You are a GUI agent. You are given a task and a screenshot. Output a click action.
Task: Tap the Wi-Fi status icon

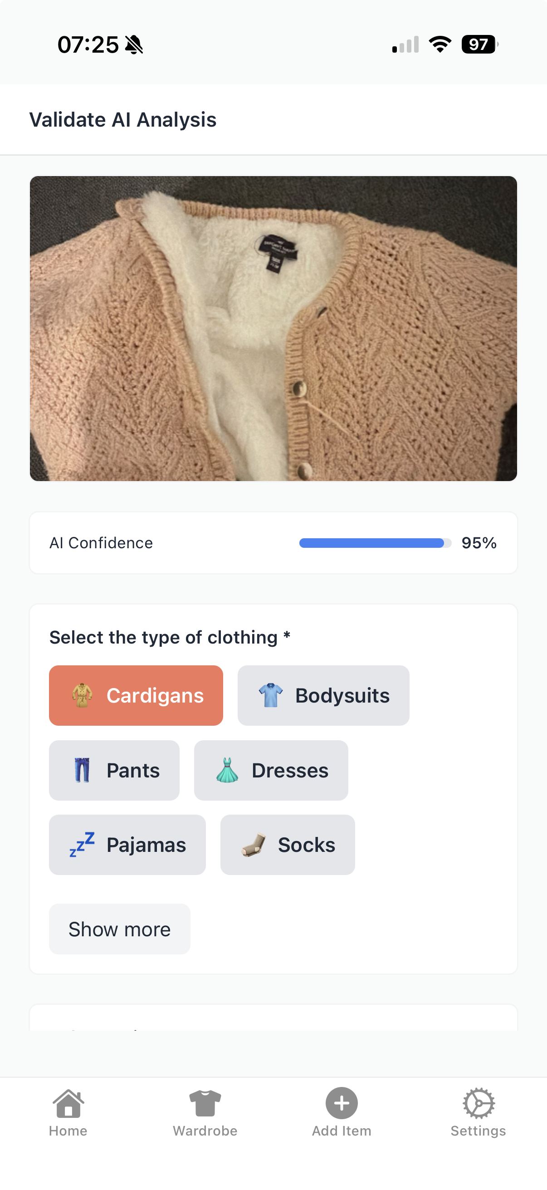440,45
